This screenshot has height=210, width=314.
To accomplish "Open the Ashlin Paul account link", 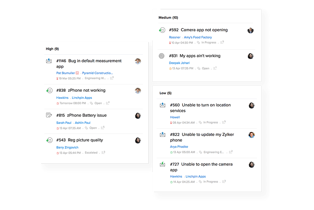I will click(x=82, y=123).
